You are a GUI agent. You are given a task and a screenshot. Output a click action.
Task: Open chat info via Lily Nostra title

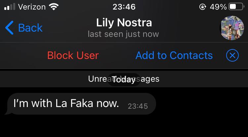(124, 22)
